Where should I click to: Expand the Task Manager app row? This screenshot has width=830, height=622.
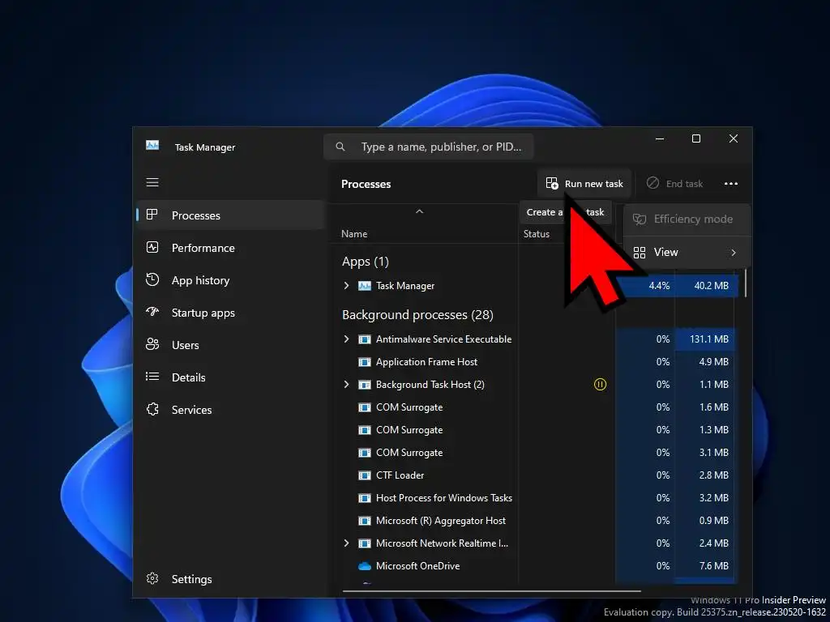coord(346,286)
